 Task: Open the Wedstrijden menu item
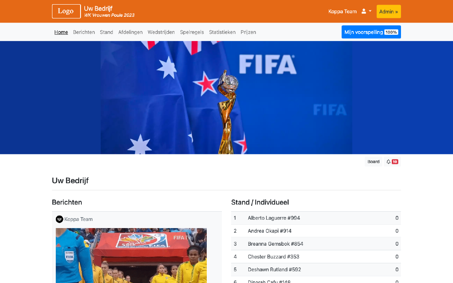[161, 32]
